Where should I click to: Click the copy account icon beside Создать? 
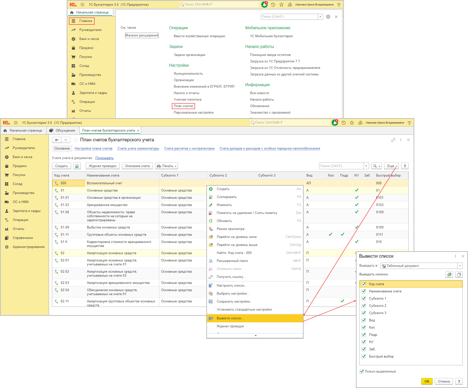(x=77, y=166)
